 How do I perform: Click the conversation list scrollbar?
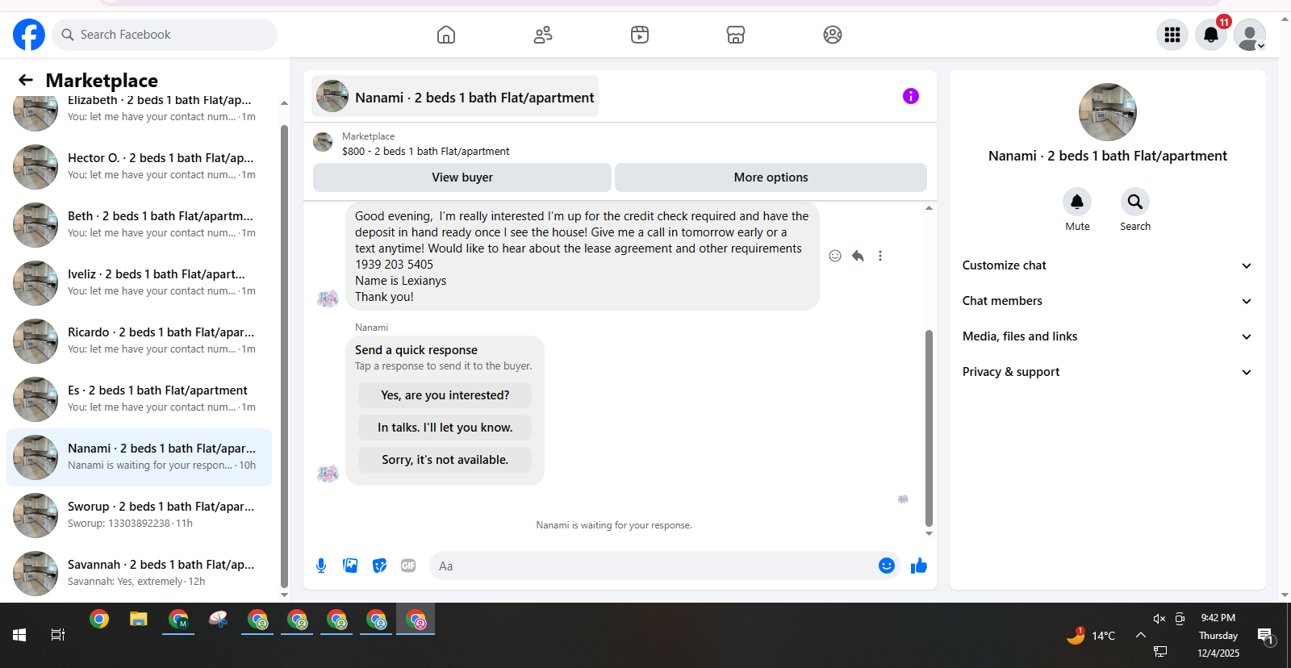pos(284,357)
